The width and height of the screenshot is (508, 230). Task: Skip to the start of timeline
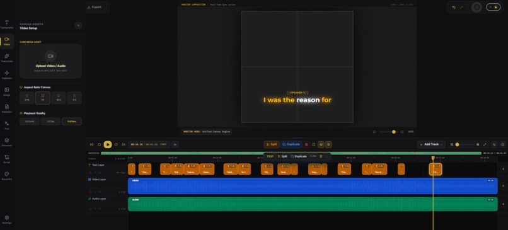(91, 144)
